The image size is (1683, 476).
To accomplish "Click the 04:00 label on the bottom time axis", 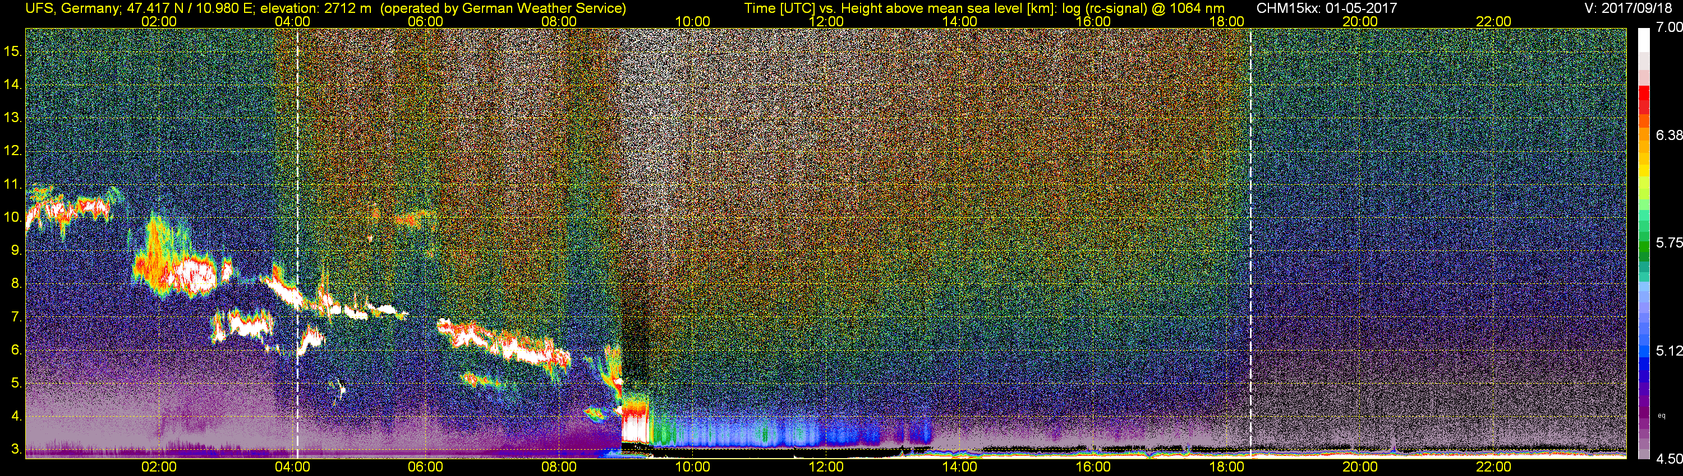I will pyautogui.click(x=292, y=467).
